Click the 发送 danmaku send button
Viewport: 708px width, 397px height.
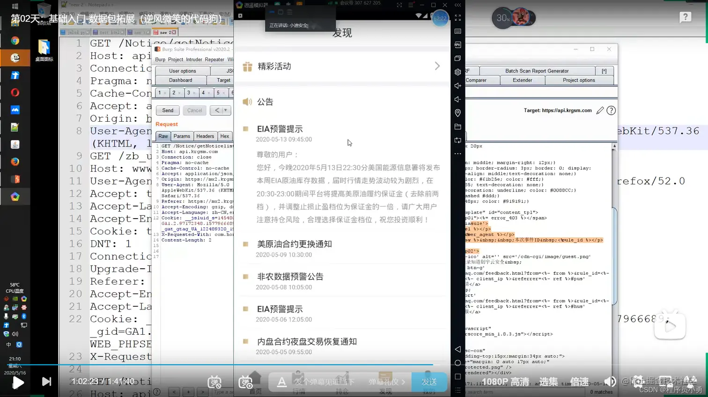point(429,382)
